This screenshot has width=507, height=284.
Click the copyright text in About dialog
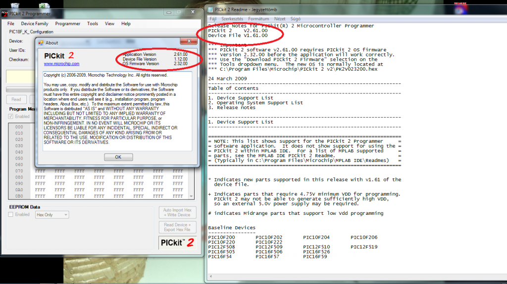coord(105,75)
